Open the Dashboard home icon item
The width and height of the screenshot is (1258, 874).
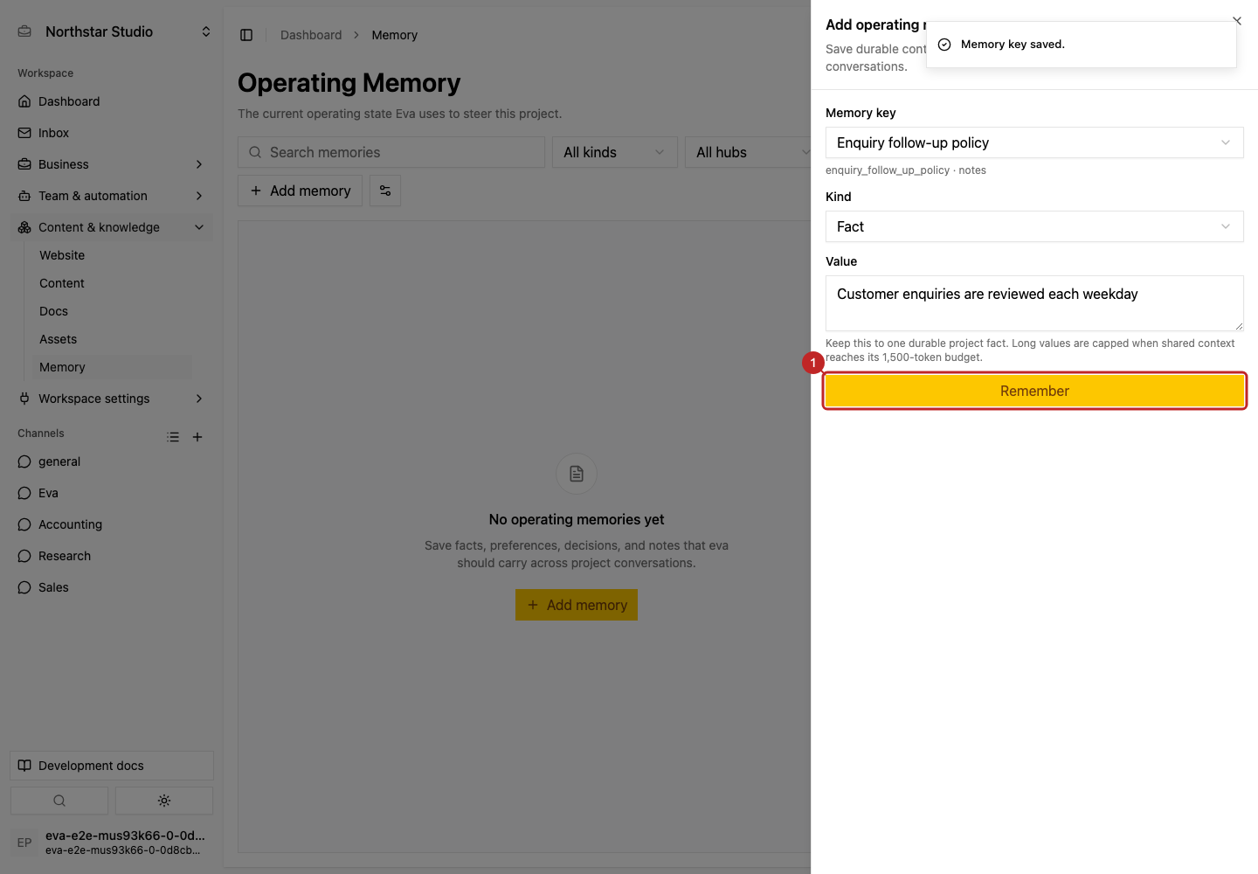[112, 101]
